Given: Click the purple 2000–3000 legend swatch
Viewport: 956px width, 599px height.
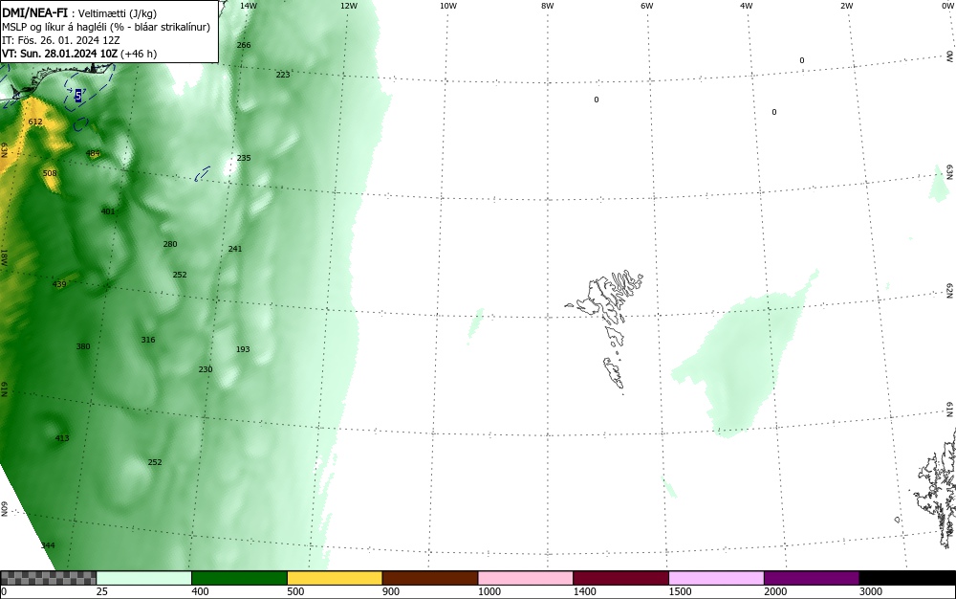Looking at the screenshot, I should pyautogui.click(x=812, y=578).
